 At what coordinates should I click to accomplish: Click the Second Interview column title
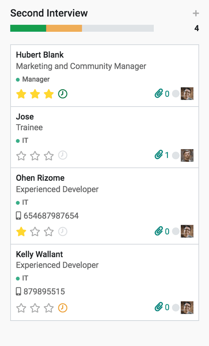pyautogui.click(x=49, y=13)
